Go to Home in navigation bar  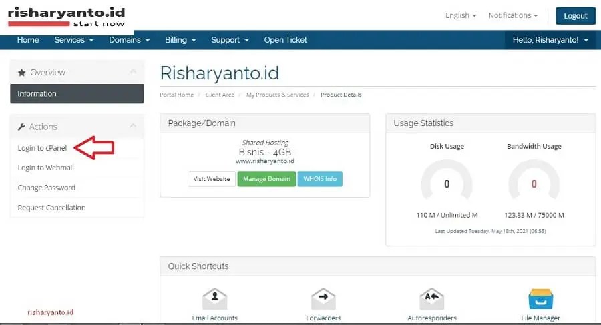(28, 40)
